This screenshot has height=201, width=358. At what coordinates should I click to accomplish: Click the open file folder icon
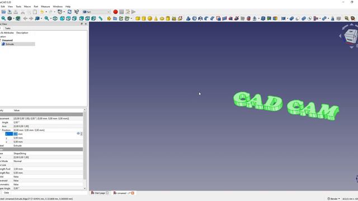(x=3, y=12)
